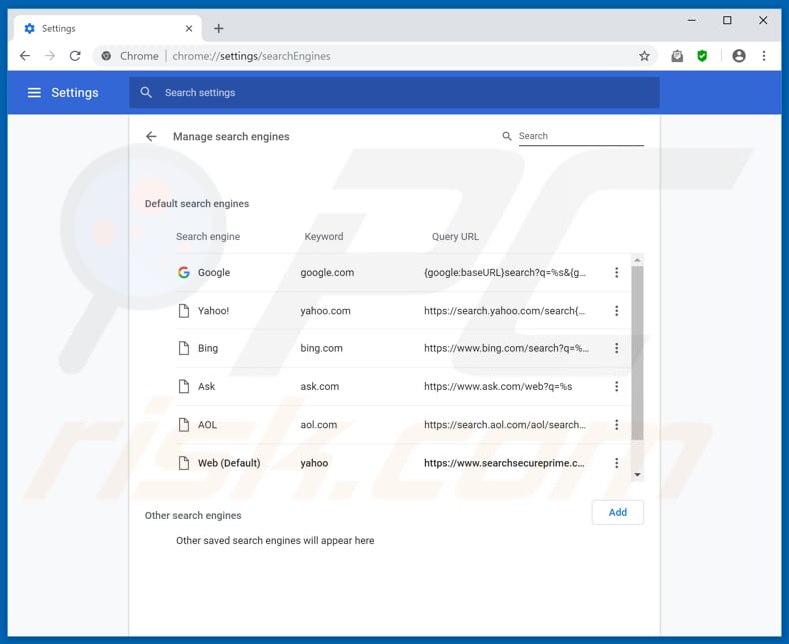Screen dimensions: 789x644
Task: Click the Settings tab gear icon
Action: coord(30,29)
